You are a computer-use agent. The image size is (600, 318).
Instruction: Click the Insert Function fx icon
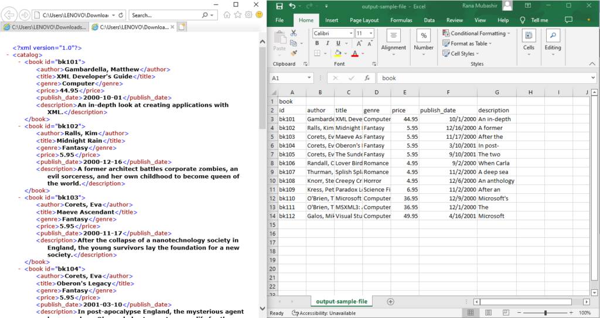coord(367,78)
